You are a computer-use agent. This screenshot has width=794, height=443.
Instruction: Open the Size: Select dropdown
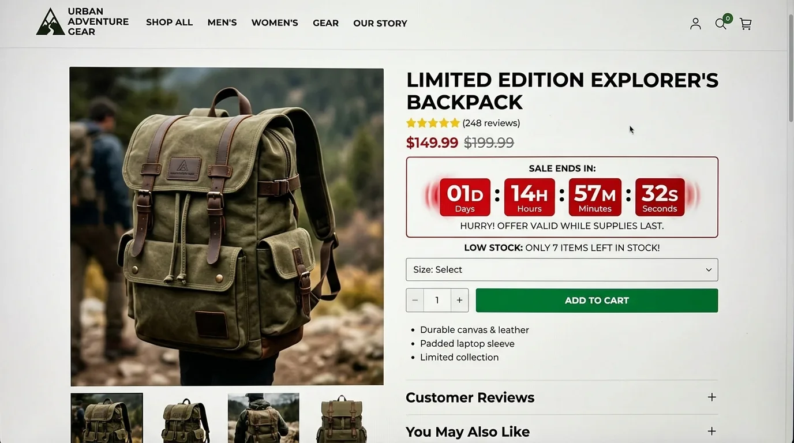(x=562, y=270)
